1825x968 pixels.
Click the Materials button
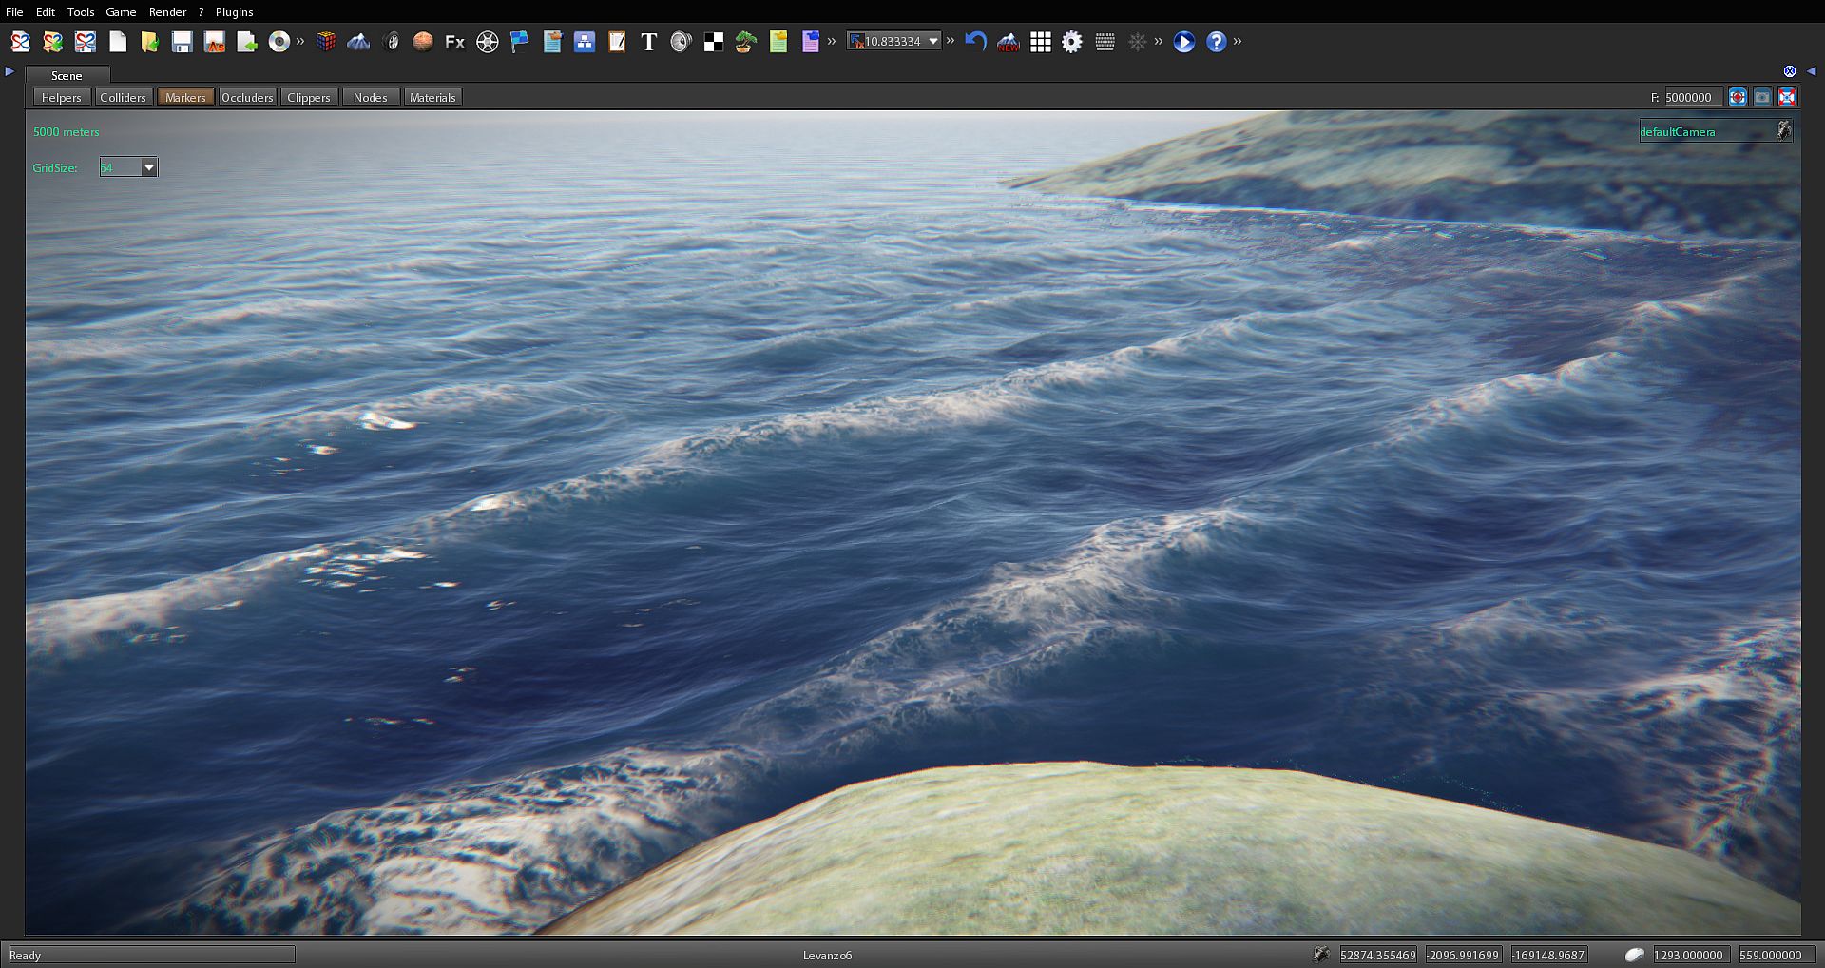[x=432, y=97]
